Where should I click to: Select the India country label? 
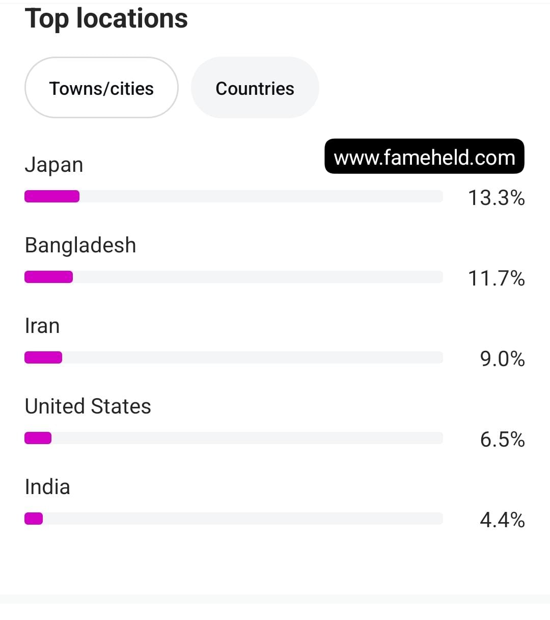click(47, 487)
